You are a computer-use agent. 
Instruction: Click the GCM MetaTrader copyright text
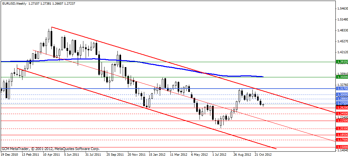51,149
